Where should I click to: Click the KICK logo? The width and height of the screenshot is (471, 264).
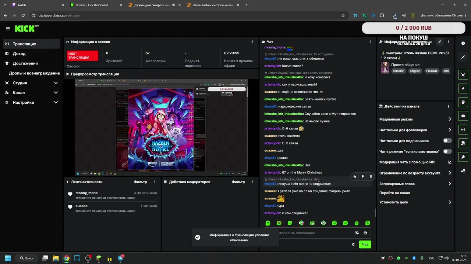point(26,29)
